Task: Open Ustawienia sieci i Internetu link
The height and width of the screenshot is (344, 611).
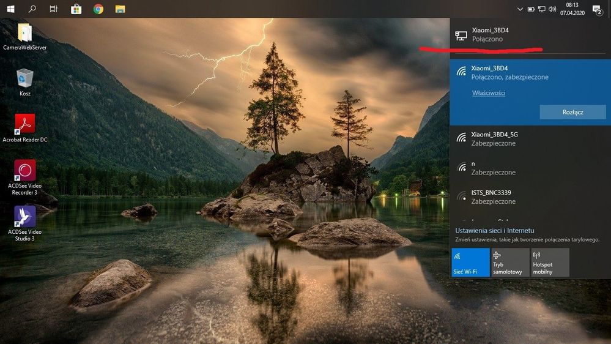Action: (495, 231)
